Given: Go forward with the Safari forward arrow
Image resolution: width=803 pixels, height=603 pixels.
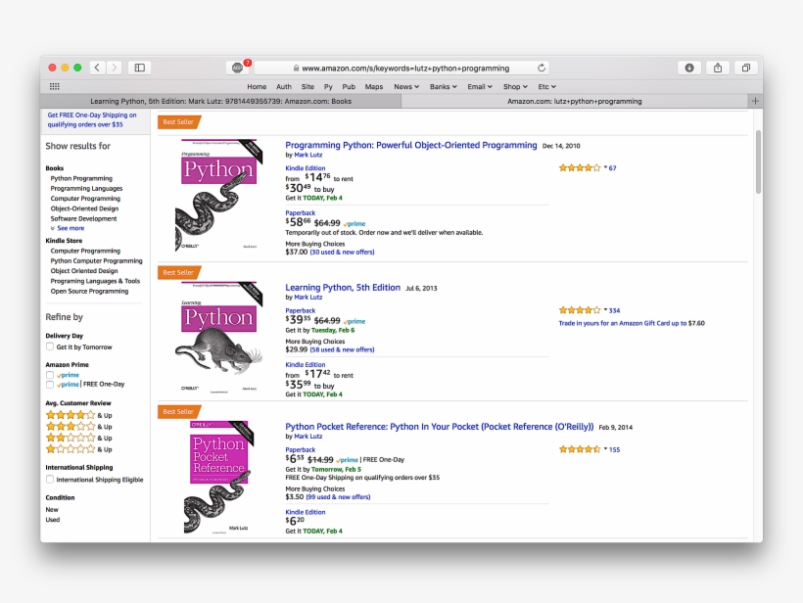Looking at the screenshot, I should pos(115,68).
